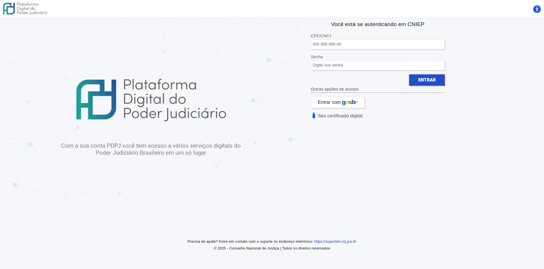This screenshot has height=269, width=544.
Task: Click the Conselho Nacional de Justiça copyright line
Action: (272, 248)
